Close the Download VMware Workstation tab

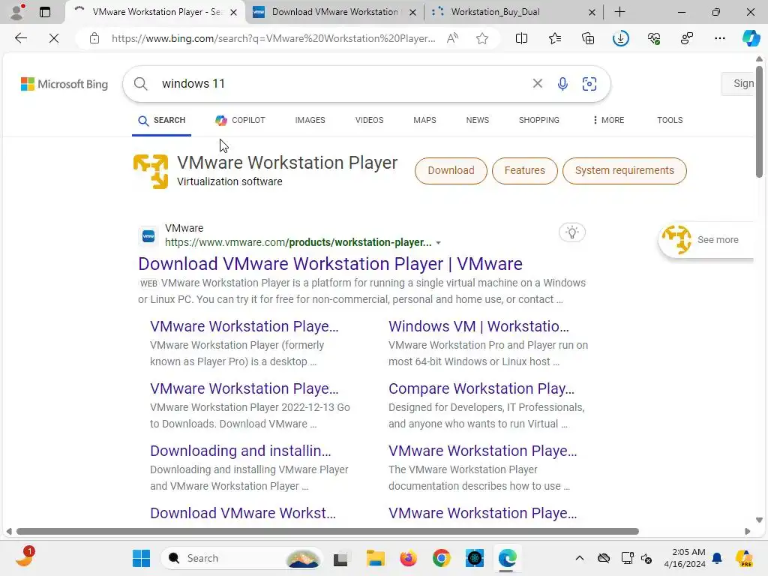click(x=413, y=12)
